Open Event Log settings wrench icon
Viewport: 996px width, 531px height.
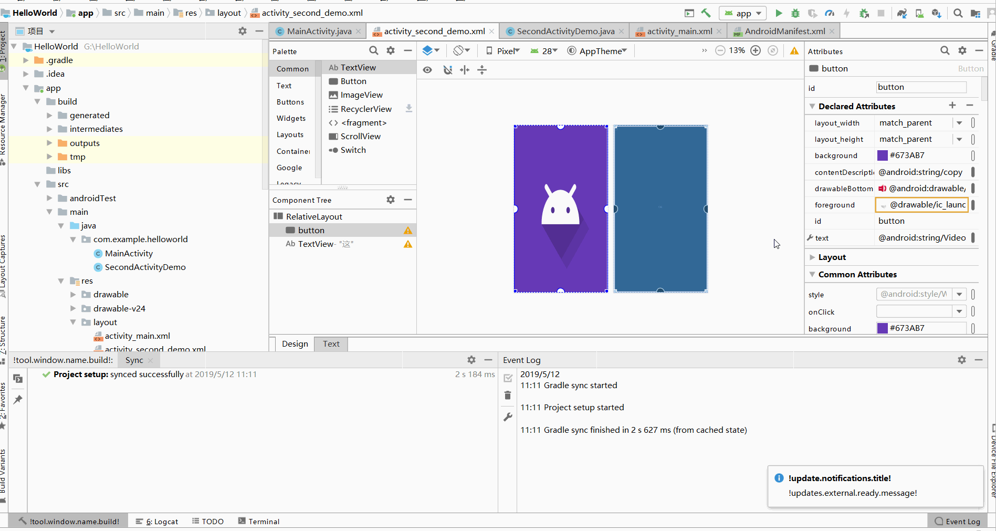pos(508,417)
